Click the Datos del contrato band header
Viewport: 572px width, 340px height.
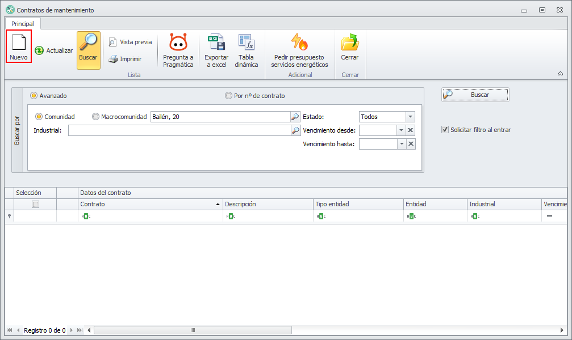point(323,193)
